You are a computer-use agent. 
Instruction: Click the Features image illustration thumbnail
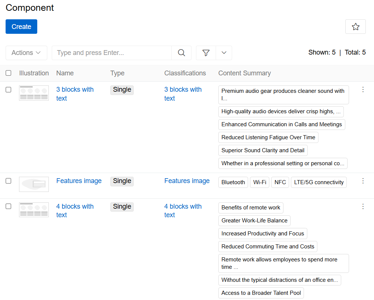[34, 184]
